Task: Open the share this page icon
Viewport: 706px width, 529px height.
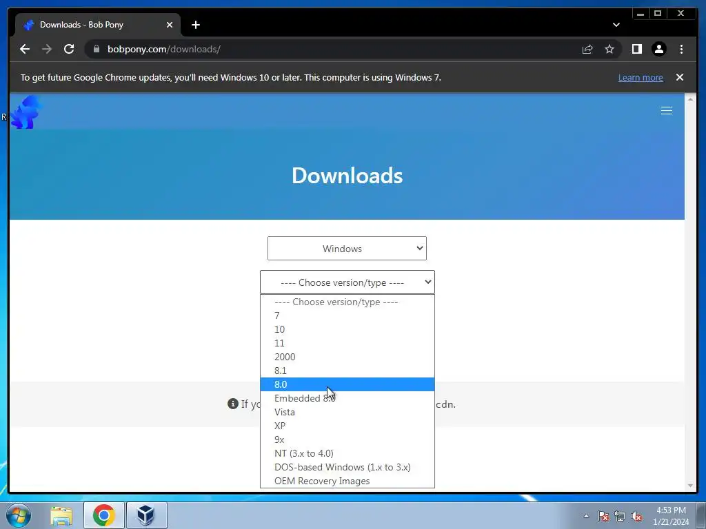Action: [x=587, y=49]
